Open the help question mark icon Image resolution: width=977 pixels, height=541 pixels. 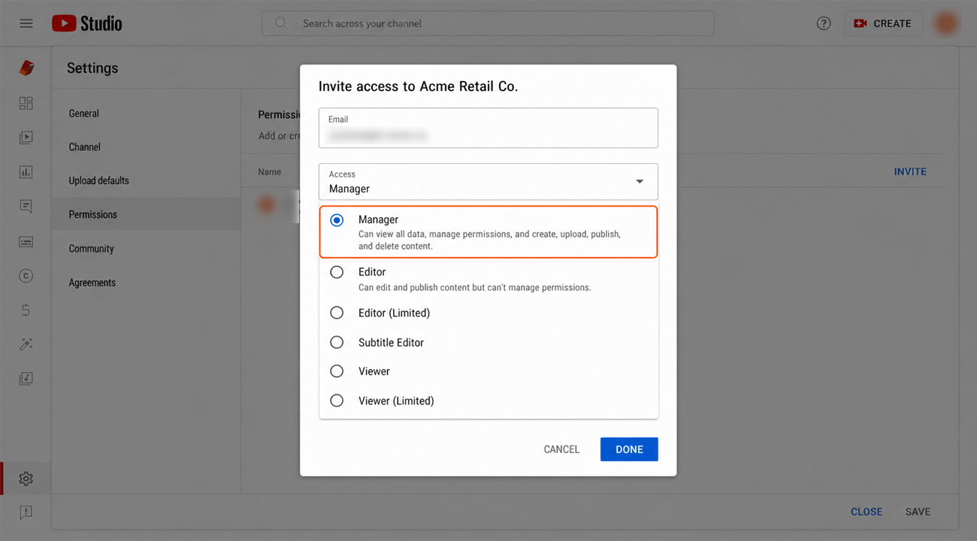click(824, 23)
